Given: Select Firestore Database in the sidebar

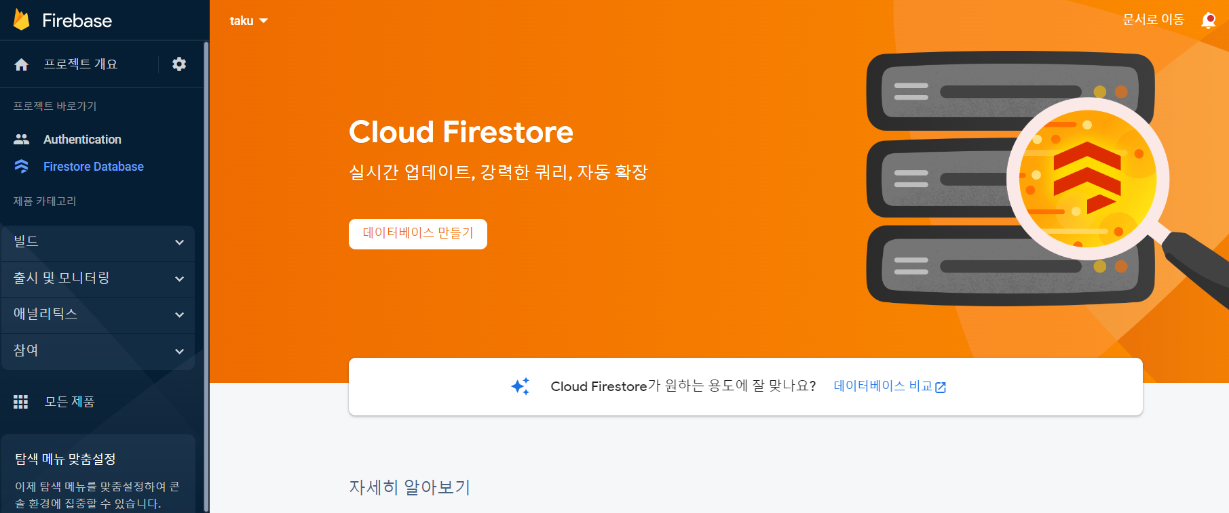Looking at the screenshot, I should 94,166.
